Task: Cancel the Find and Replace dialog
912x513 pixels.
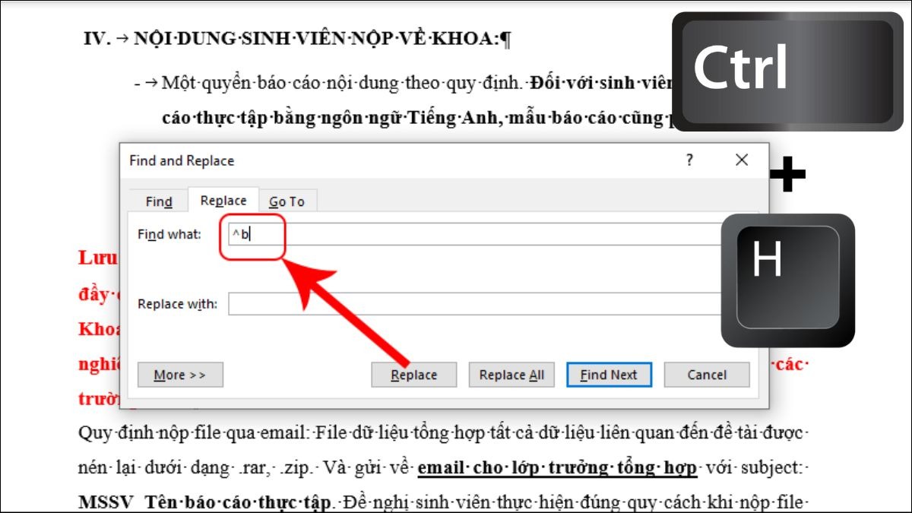Action: 707,375
